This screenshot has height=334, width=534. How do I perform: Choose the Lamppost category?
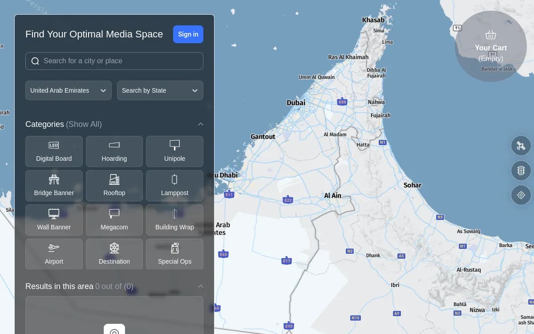coord(174,186)
